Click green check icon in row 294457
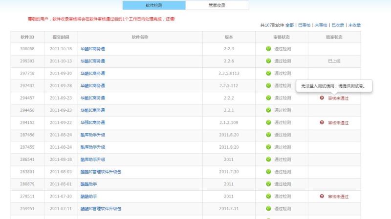This screenshot has height=219, width=391. 268,98
